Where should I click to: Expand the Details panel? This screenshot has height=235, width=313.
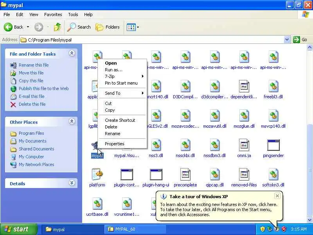[x=72, y=183]
